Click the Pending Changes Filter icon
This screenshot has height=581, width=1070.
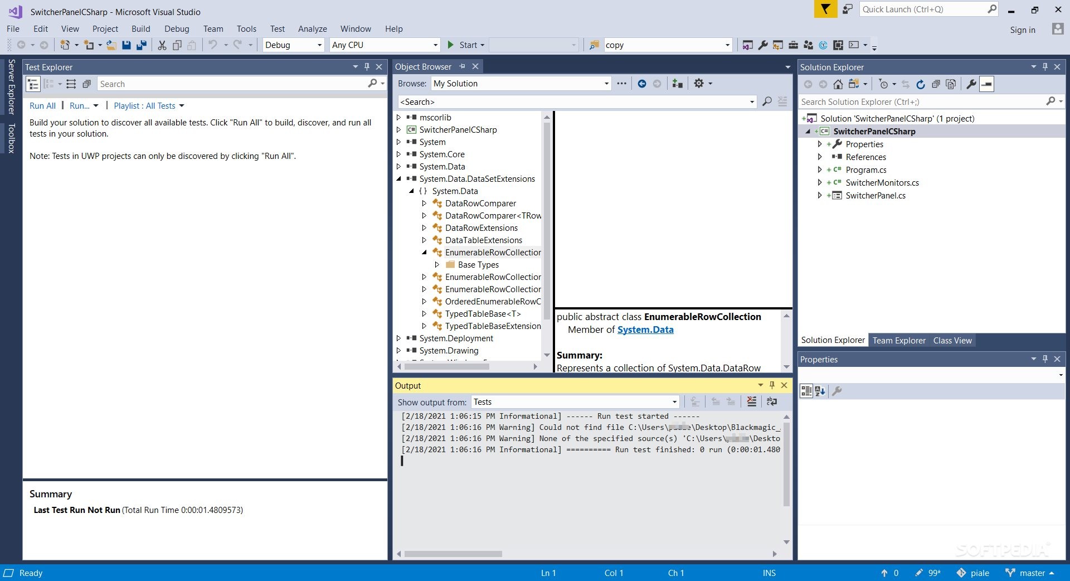point(883,84)
